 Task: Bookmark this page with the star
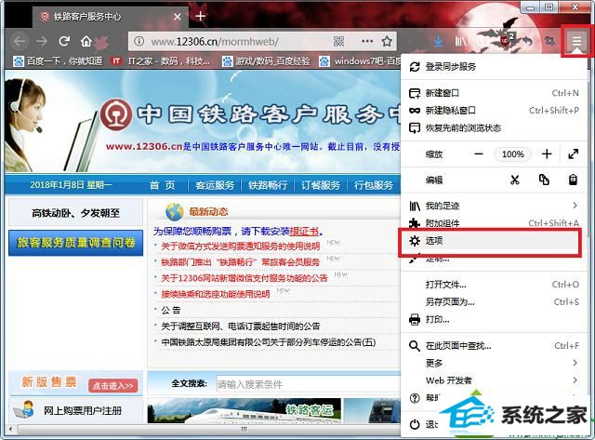pos(387,41)
